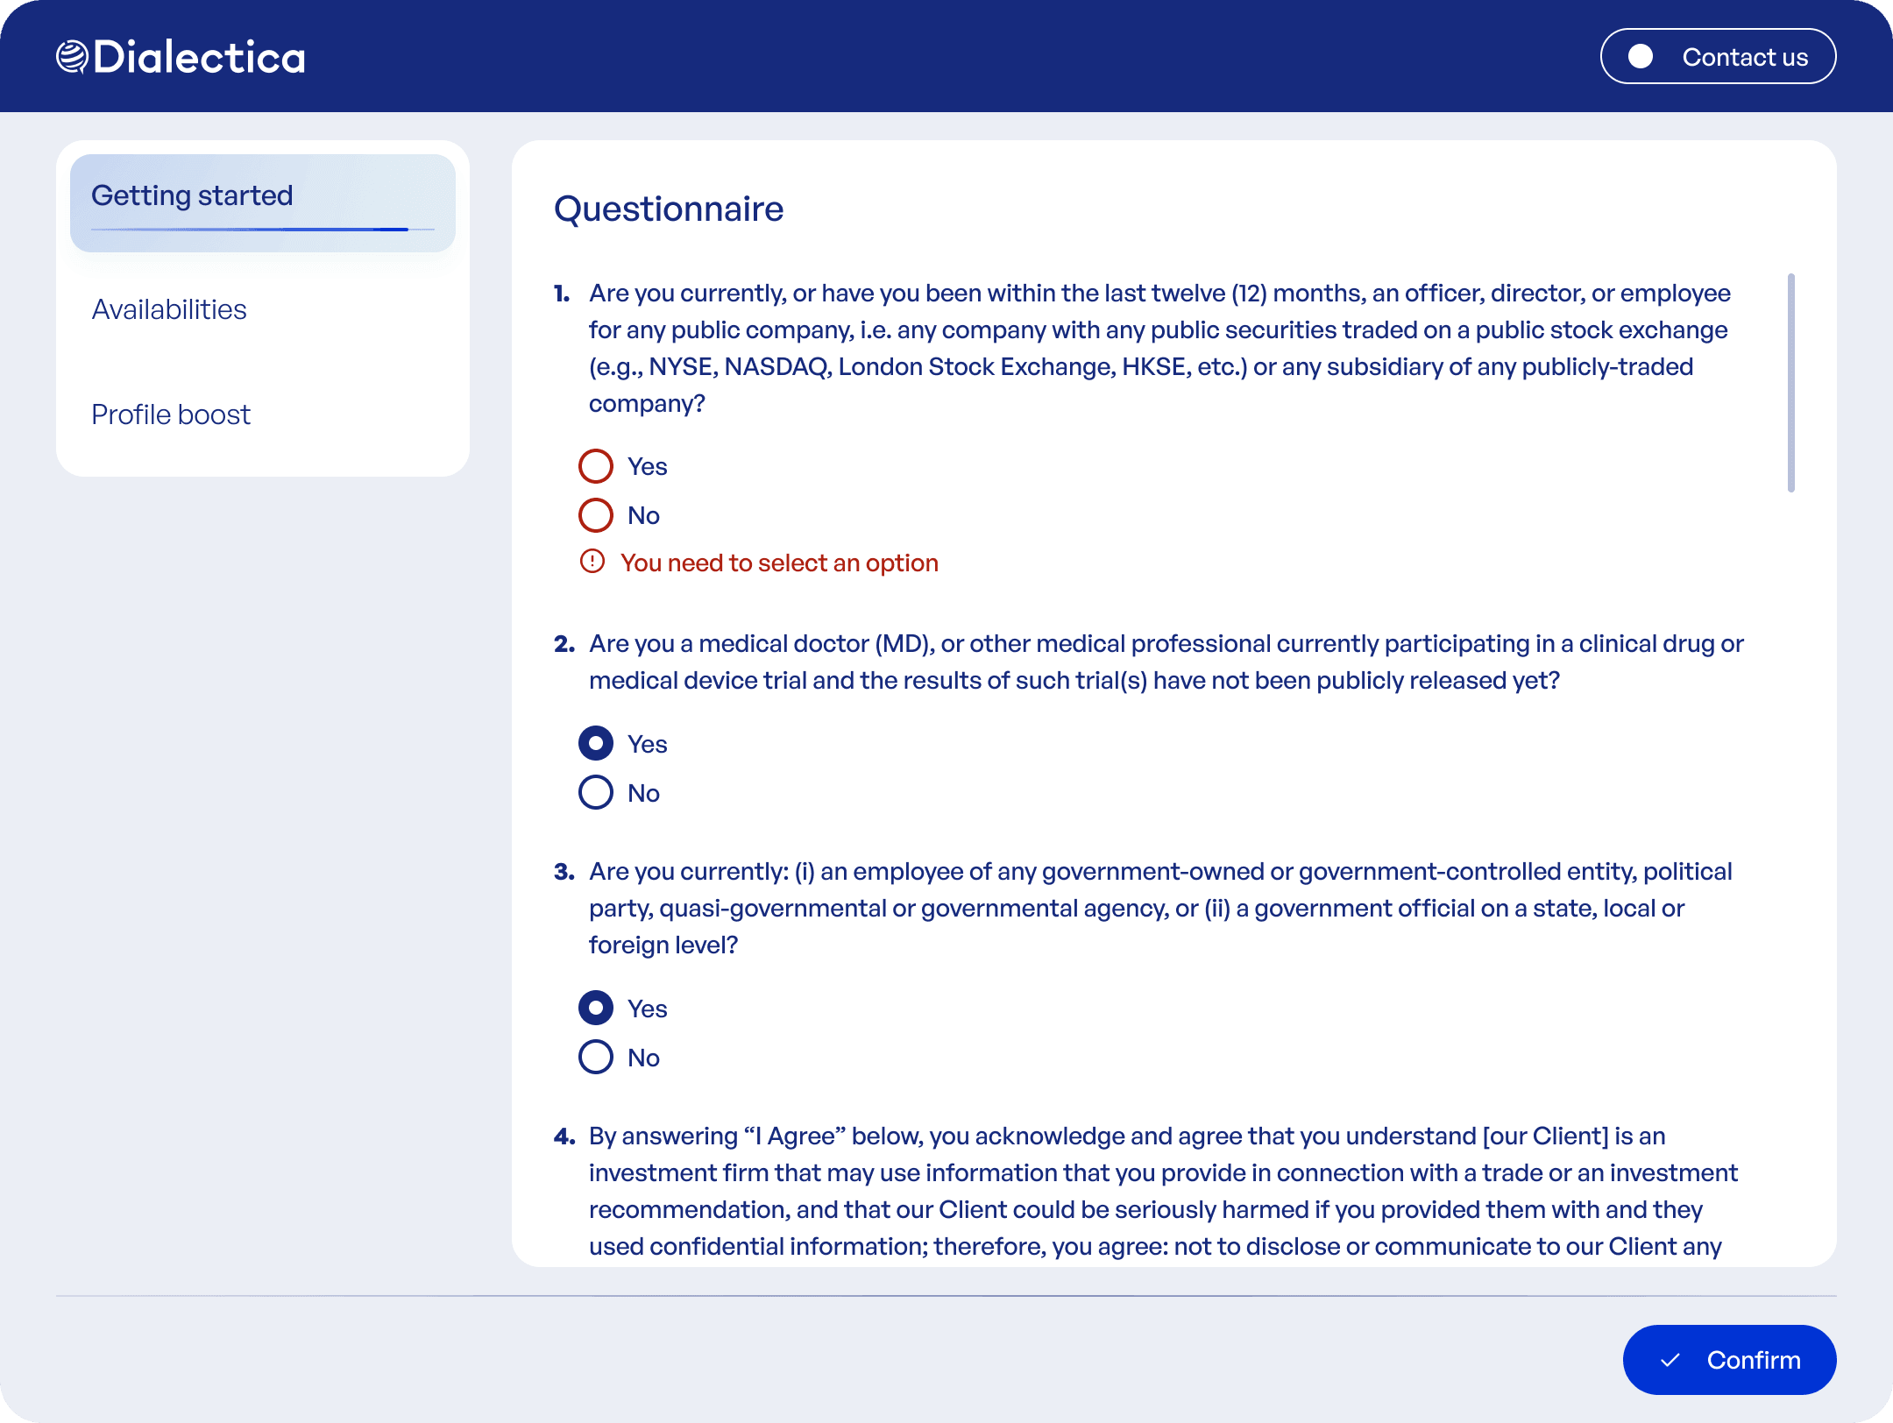Viewport: 1893px width, 1423px height.
Task: Click question 2 text about clinical trials
Action: pos(1166,662)
